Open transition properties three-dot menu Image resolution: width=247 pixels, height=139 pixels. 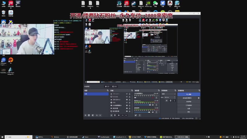click(x=174, y=101)
